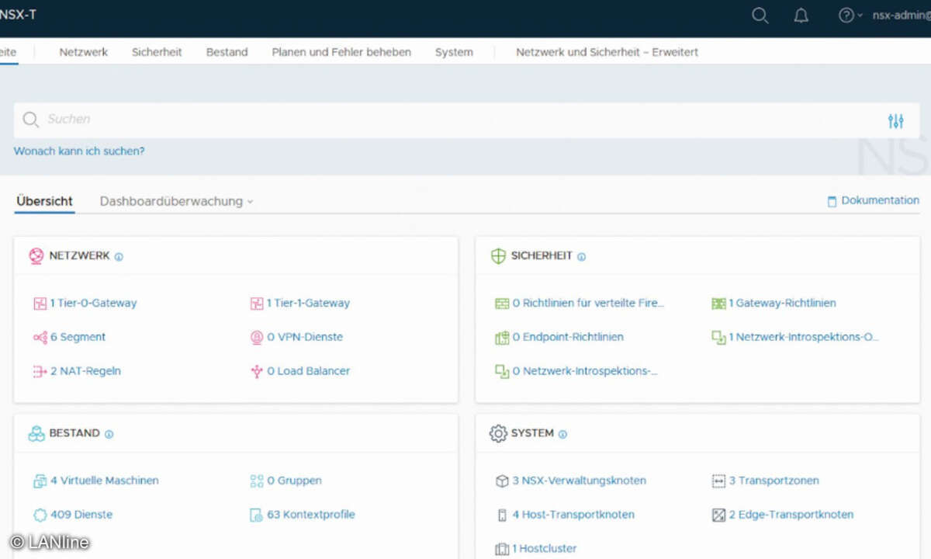Open 'Wonach kann ich suchen?' link
The width and height of the screenshot is (931, 559).
(x=79, y=151)
